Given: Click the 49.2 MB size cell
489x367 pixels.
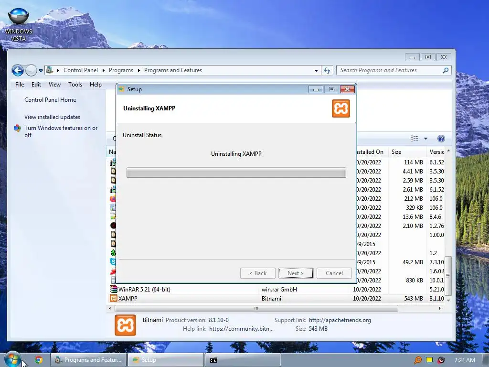Looking at the screenshot, I should point(413,262).
